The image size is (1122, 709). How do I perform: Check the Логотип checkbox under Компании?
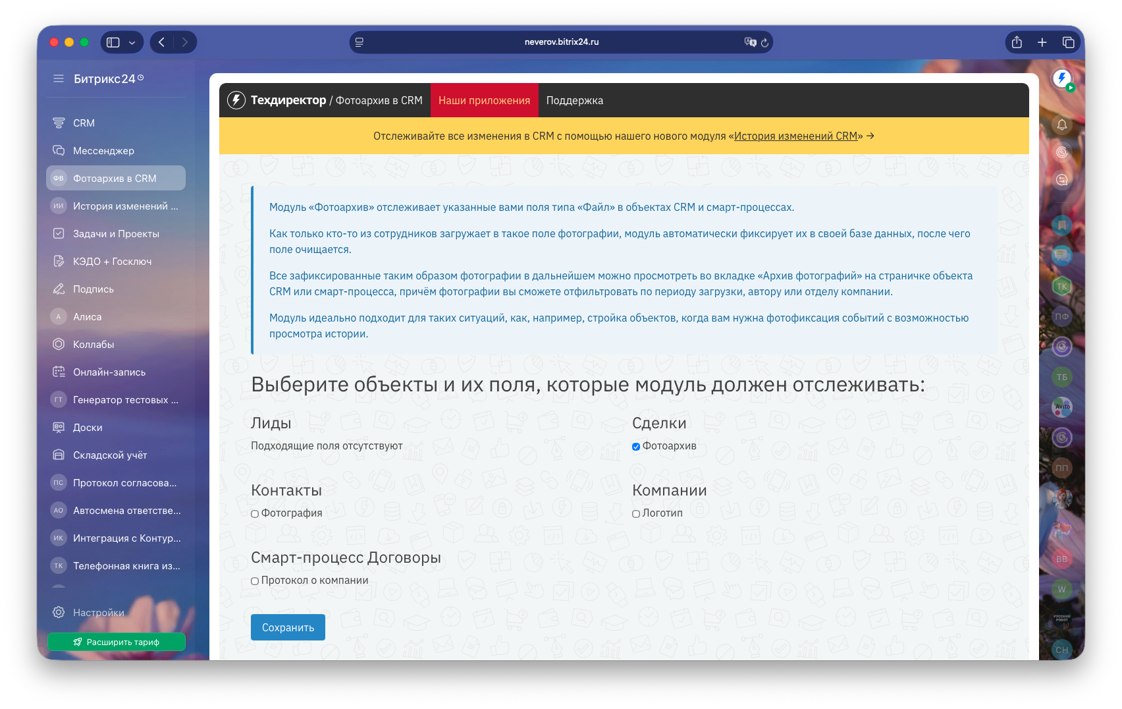tap(636, 514)
